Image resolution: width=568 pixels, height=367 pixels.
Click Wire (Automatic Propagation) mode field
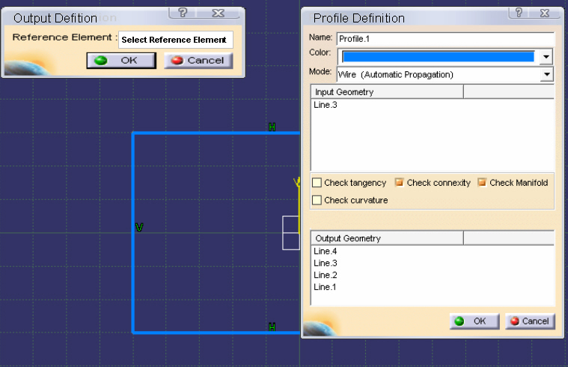click(439, 74)
